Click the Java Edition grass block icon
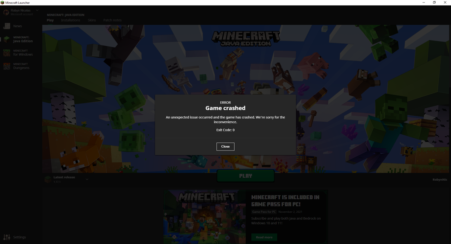This screenshot has height=244, width=451. tap(7, 39)
